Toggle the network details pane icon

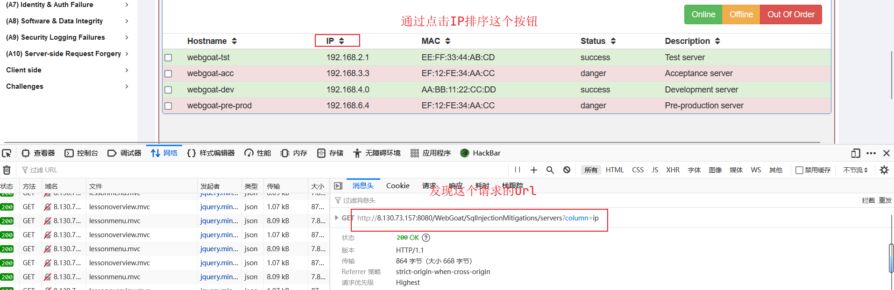click(x=338, y=186)
